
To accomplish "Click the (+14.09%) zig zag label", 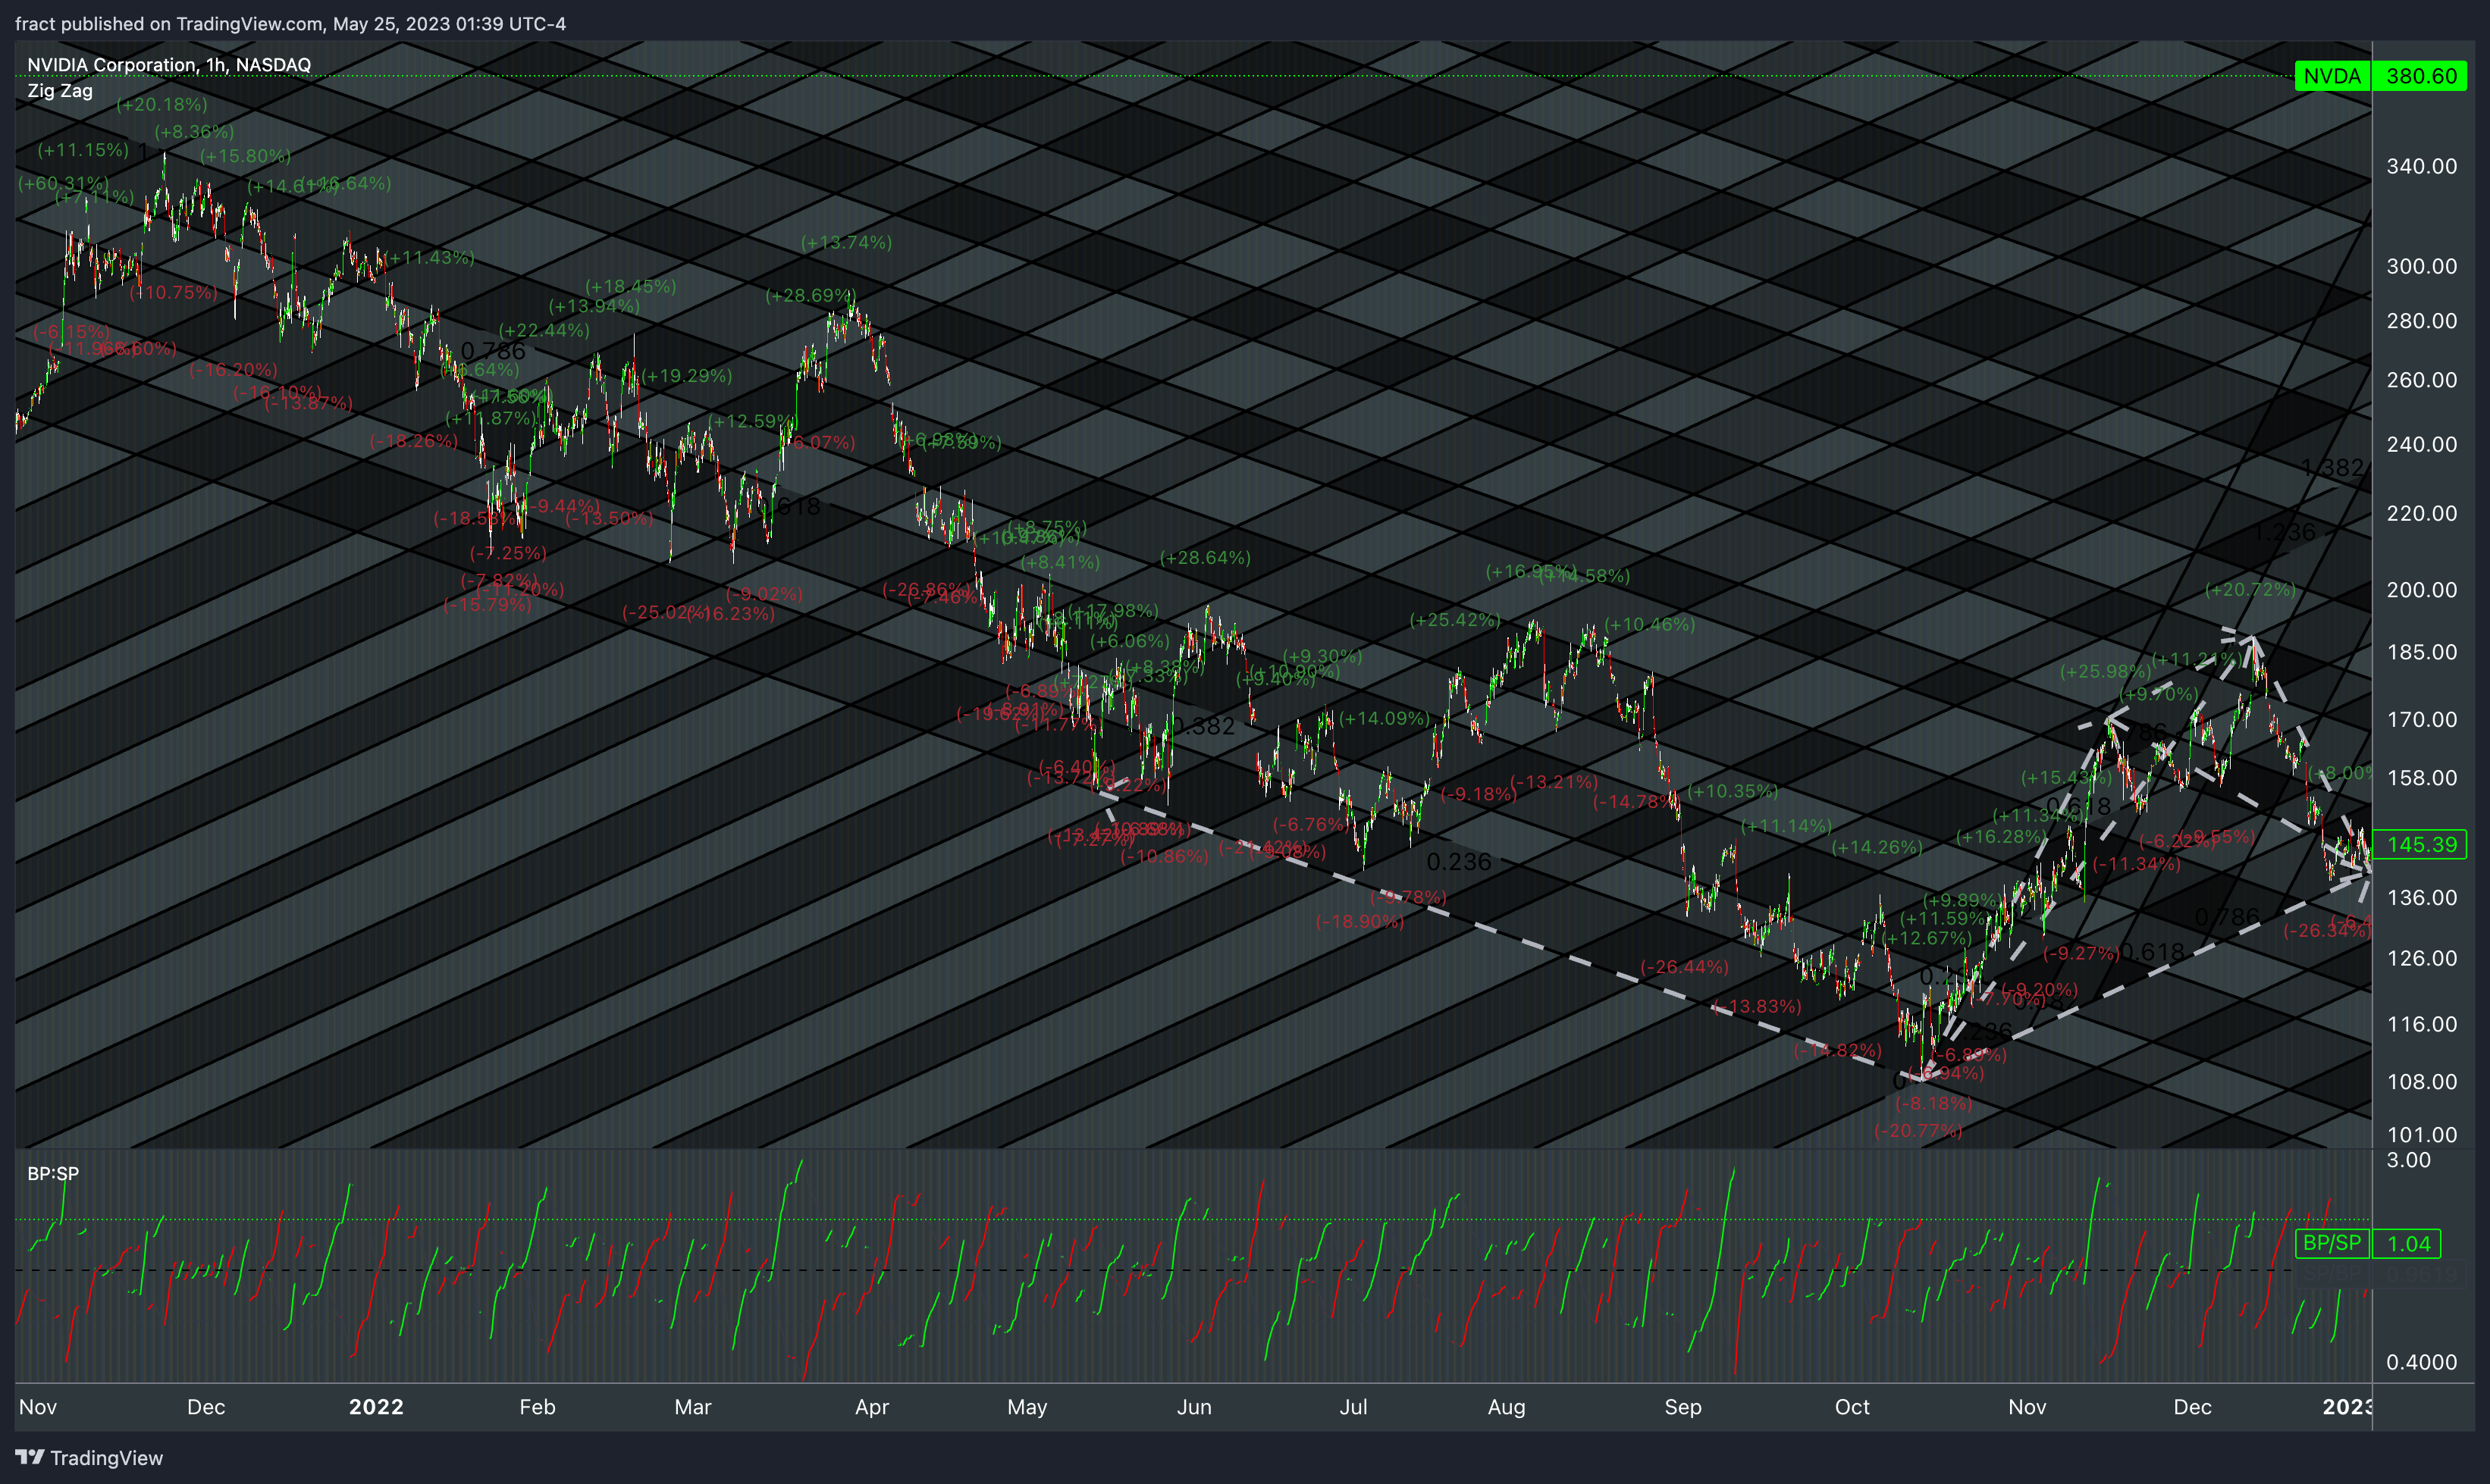I will pos(1385,718).
